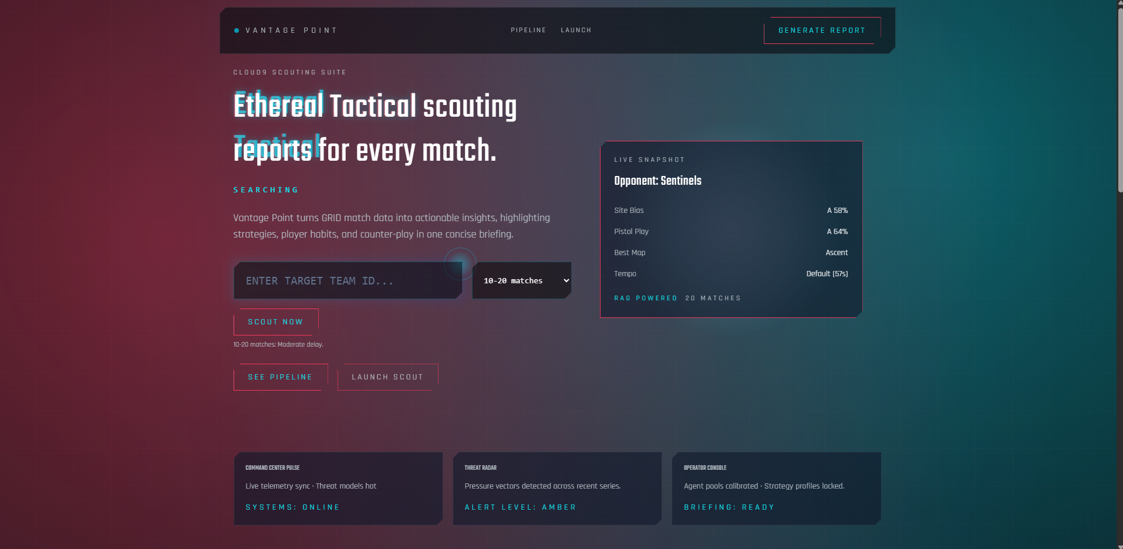Click the Pistol Play row label
Viewport: 1123px width, 549px height.
click(631, 232)
